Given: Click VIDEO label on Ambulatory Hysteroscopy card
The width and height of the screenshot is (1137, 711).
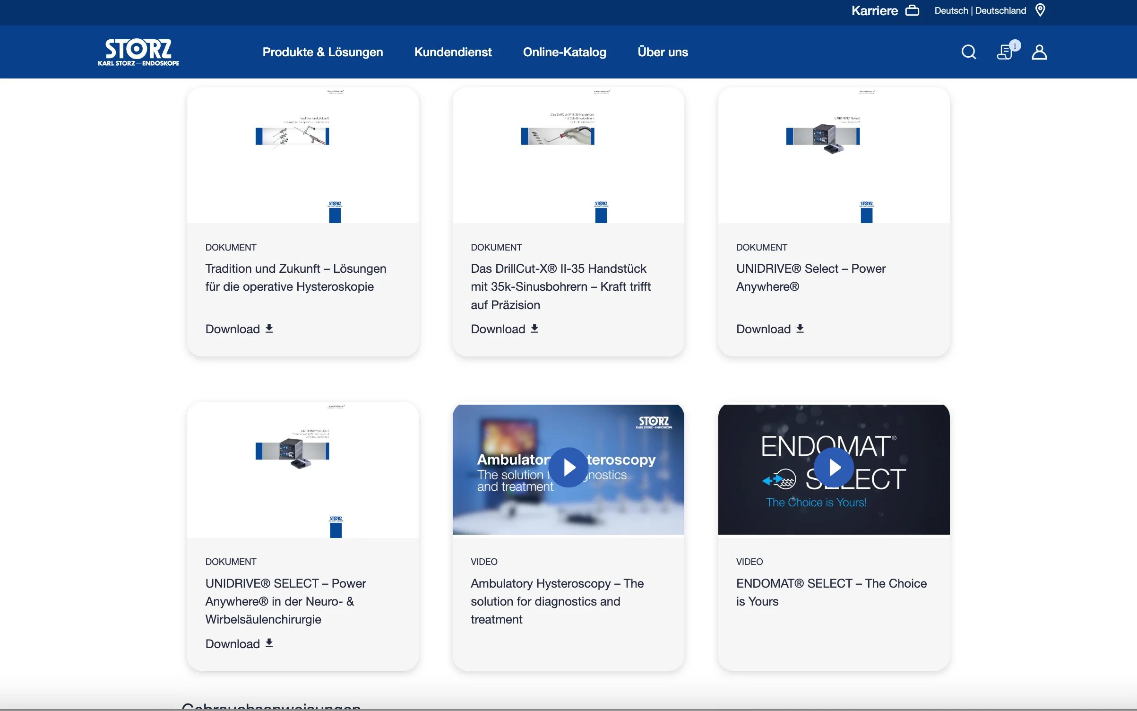Looking at the screenshot, I should [484, 562].
